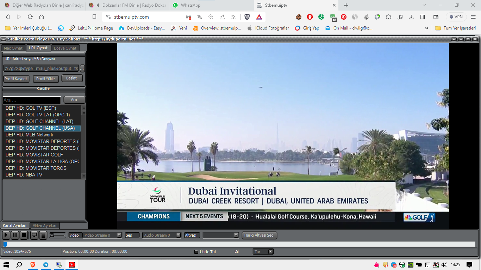
Task: Click the channel search input field
Action: point(32,100)
